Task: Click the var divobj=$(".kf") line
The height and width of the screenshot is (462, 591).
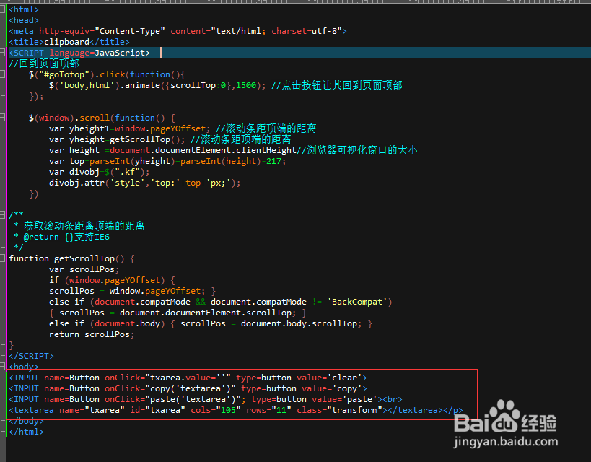Action: (100, 172)
